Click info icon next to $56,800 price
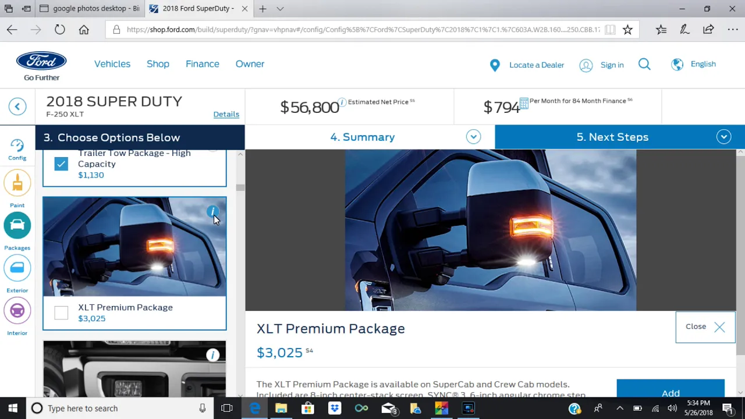The height and width of the screenshot is (419, 745). click(342, 102)
